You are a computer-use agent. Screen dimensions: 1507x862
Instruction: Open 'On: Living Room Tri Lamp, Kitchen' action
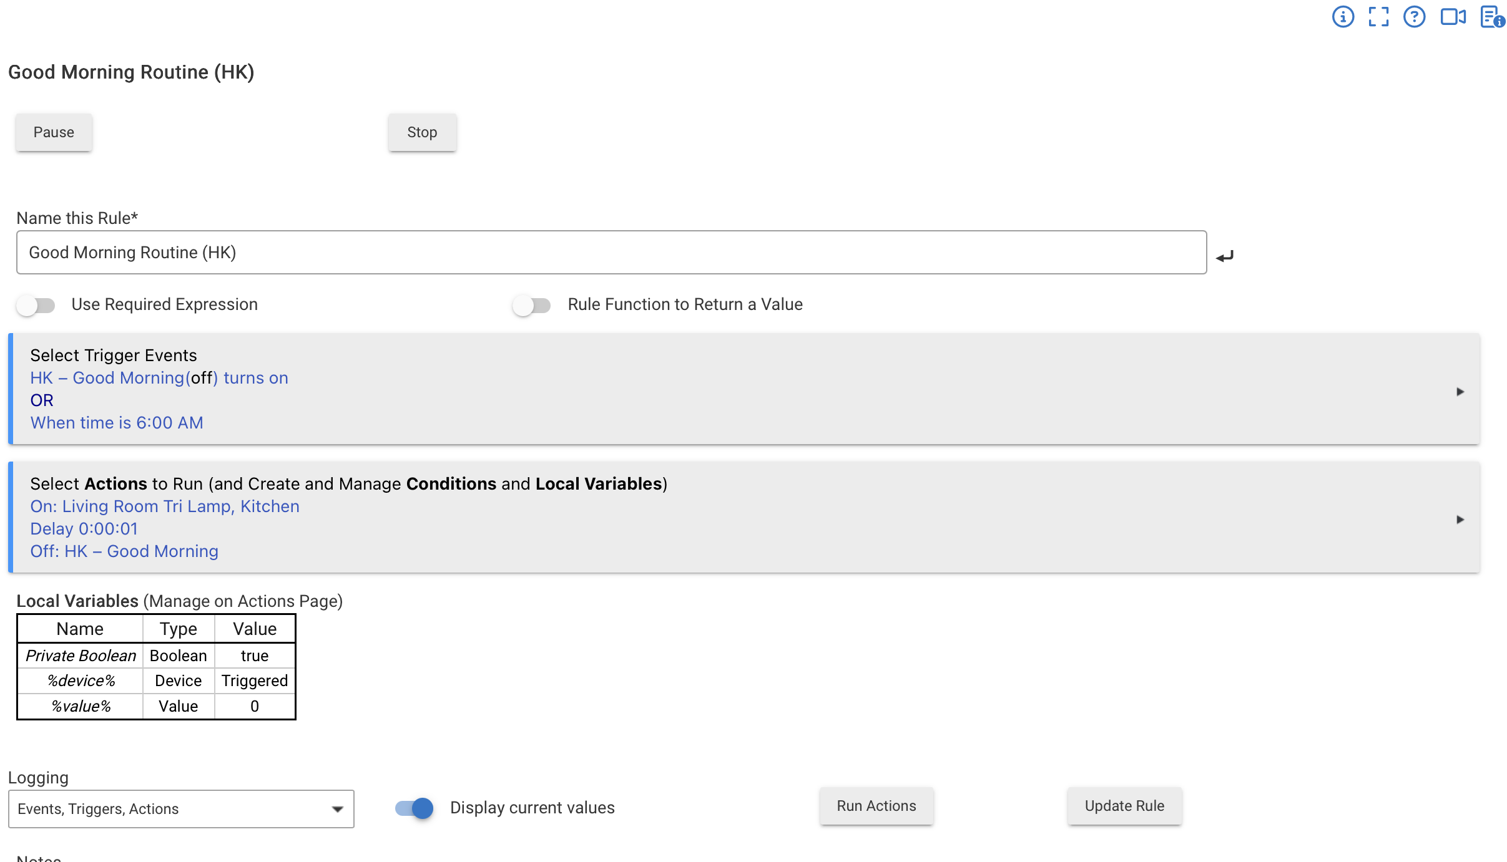click(165, 506)
